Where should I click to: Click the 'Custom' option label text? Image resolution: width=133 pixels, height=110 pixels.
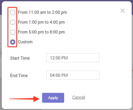click(x=25, y=42)
